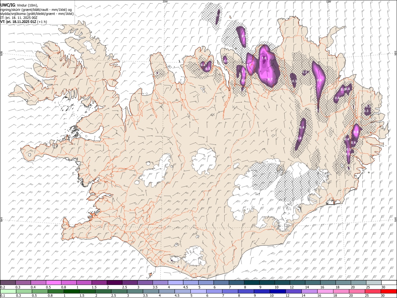The height and width of the screenshot is (298, 397).
Task: Select the bright red 30 swatch in the lower row
Action: click(x=389, y=291)
